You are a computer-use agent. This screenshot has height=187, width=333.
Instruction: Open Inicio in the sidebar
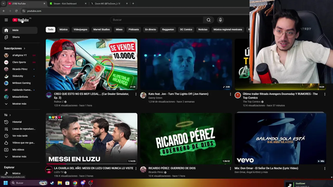[20, 30]
